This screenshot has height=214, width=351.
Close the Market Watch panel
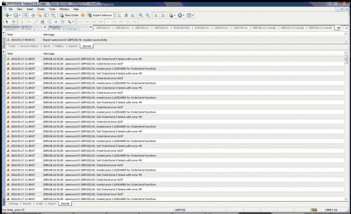(45, 27)
